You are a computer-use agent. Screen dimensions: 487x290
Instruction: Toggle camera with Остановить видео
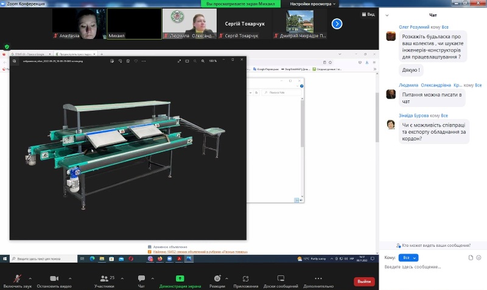[x=54, y=278]
